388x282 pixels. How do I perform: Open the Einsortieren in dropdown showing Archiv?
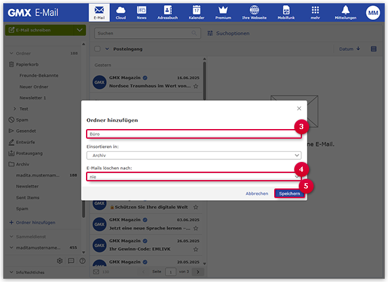[x=194, y=156]
